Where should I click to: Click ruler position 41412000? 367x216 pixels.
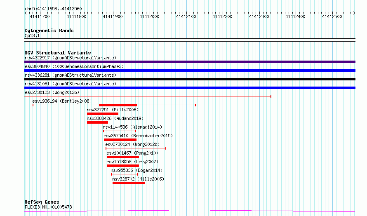tap(149, 16)
